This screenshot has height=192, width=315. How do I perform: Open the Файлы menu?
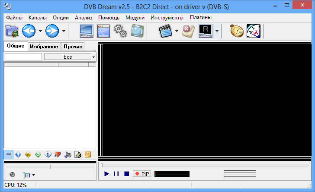pyautogui.click(x=14, y=18)
